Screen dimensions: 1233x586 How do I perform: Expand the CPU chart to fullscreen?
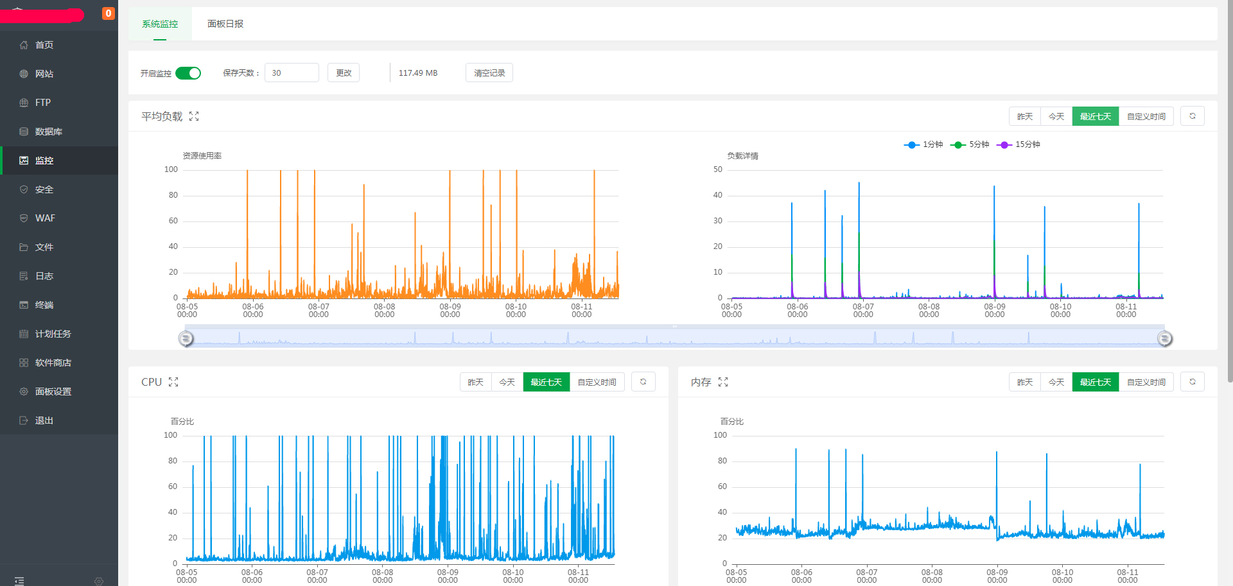pos(173,382)
